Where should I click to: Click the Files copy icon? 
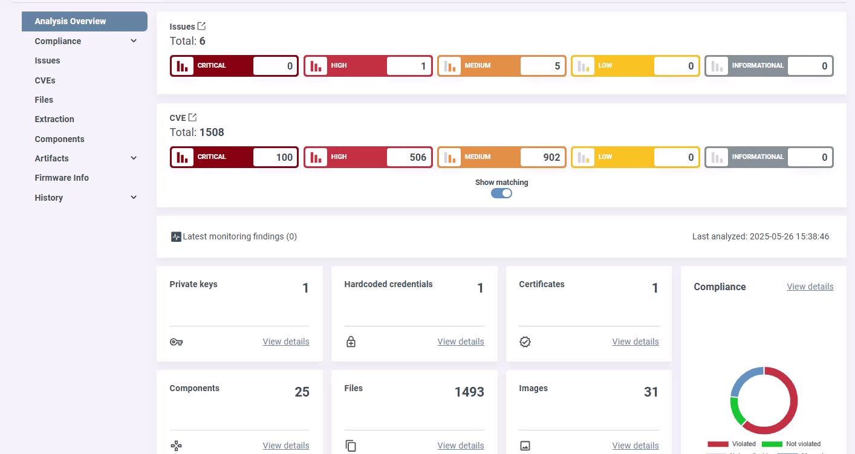351,446
